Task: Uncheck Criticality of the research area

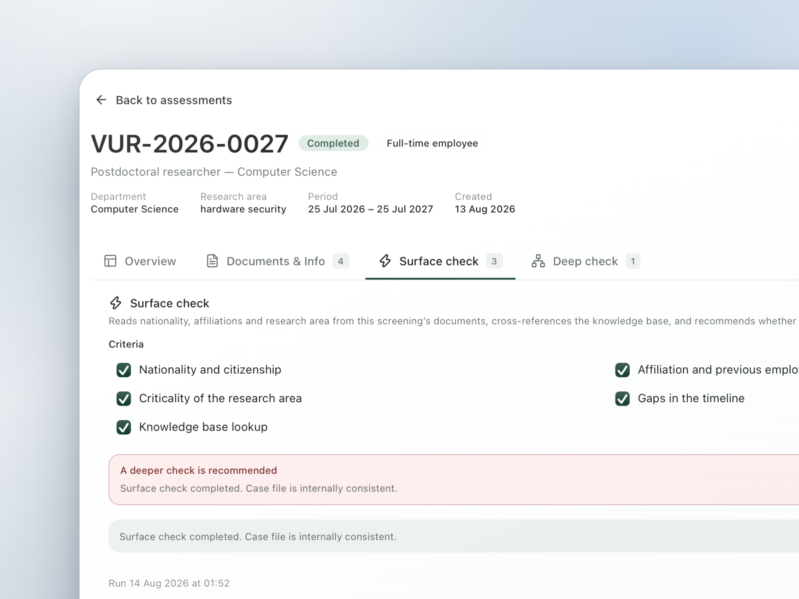Action: [124, 399]
